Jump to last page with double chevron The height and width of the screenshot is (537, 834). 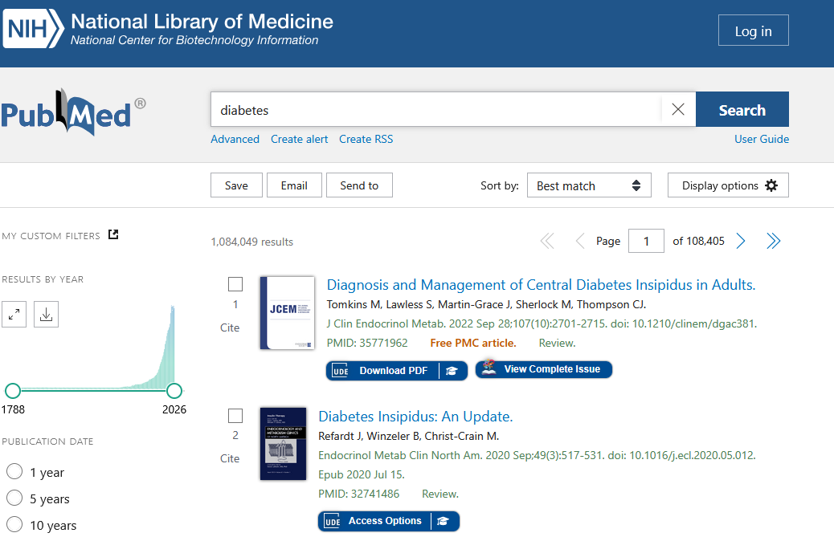pyautogui.click(x=773, y=240)
